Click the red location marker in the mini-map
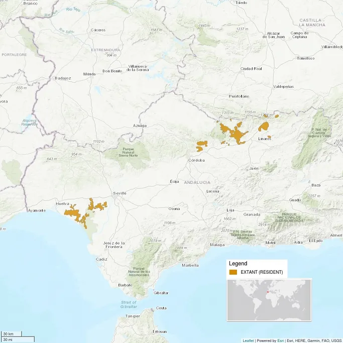This screenshot has width=343, height=343. (268, 292)
